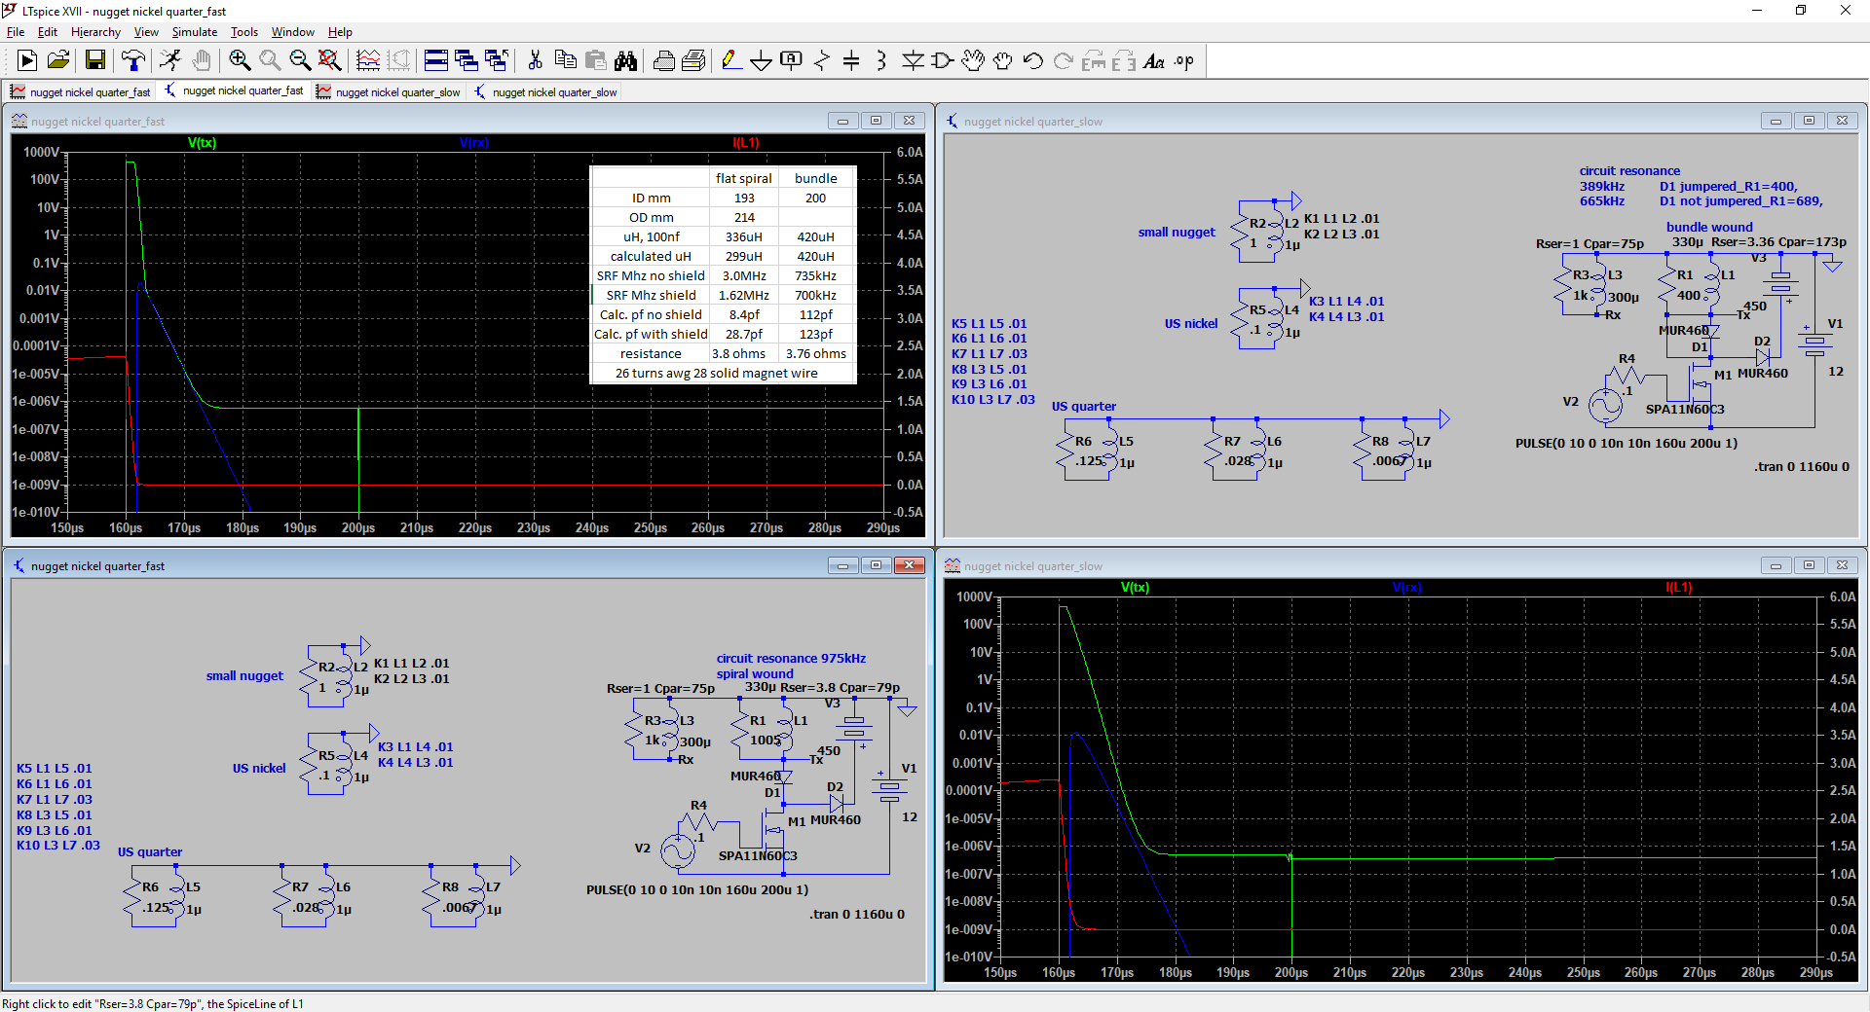1870x1012 pixels.
Task: Open the Simulate menu
Action: pyautogui.click(x=194, y=32)
